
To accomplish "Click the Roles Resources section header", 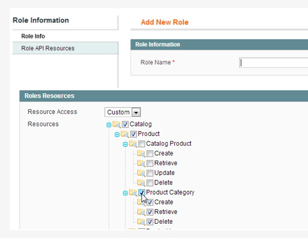I will pos(163,96).
